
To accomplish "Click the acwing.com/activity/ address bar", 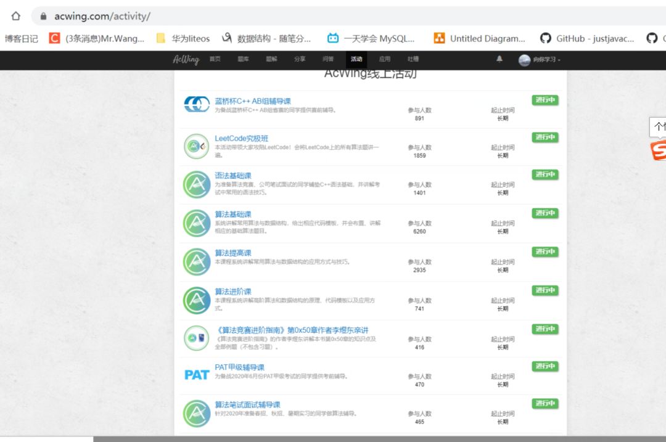I will pyautogui.click(x=348, y=16).
